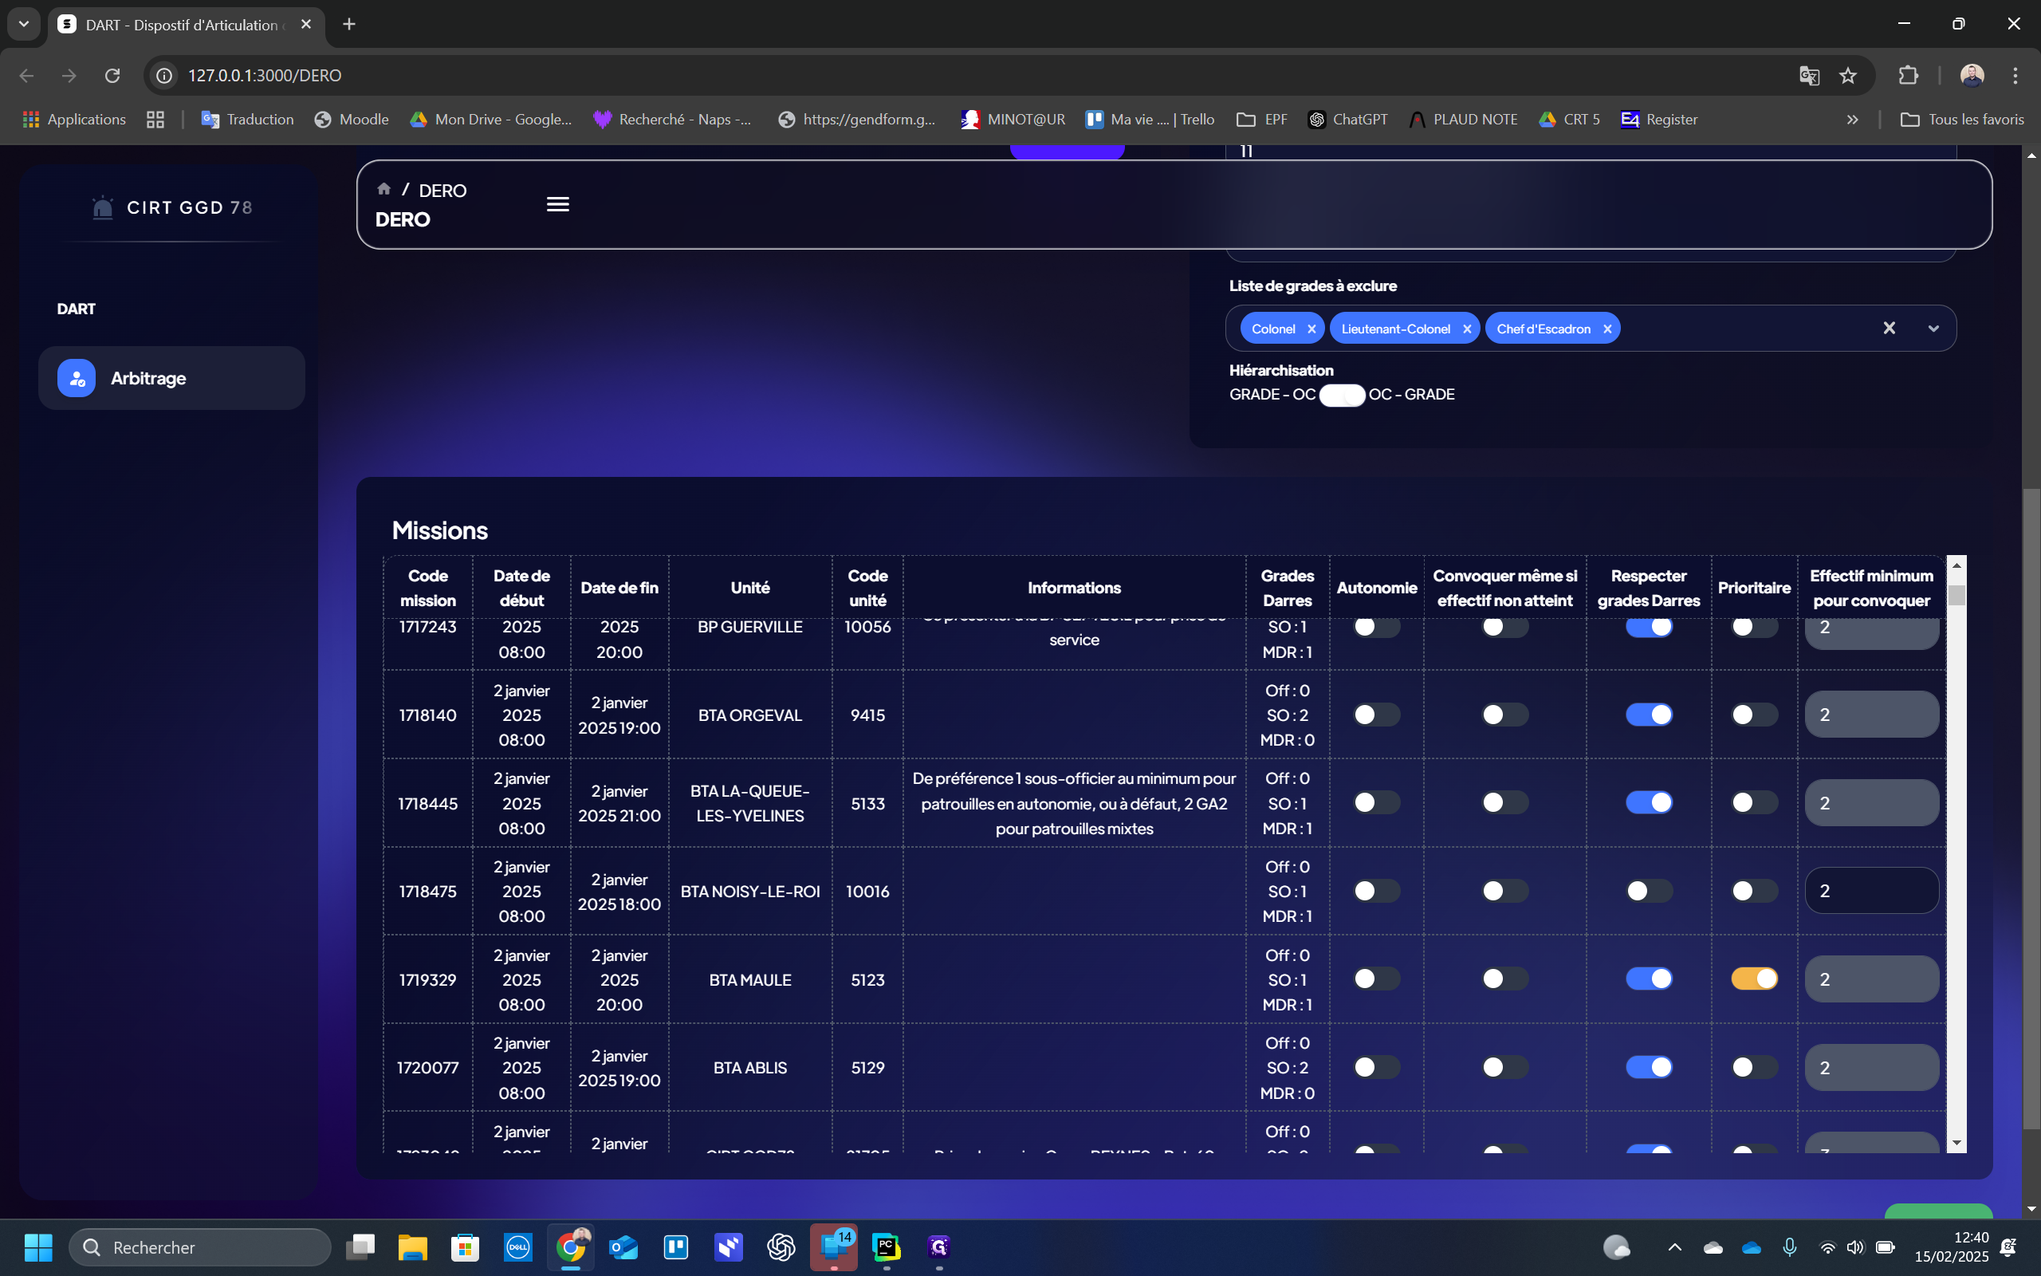Enable Respecter grades Darres for mission 1718475
This screenshot has height=1276, width=2041.
pyautogui.click(x=1649, y=891)
